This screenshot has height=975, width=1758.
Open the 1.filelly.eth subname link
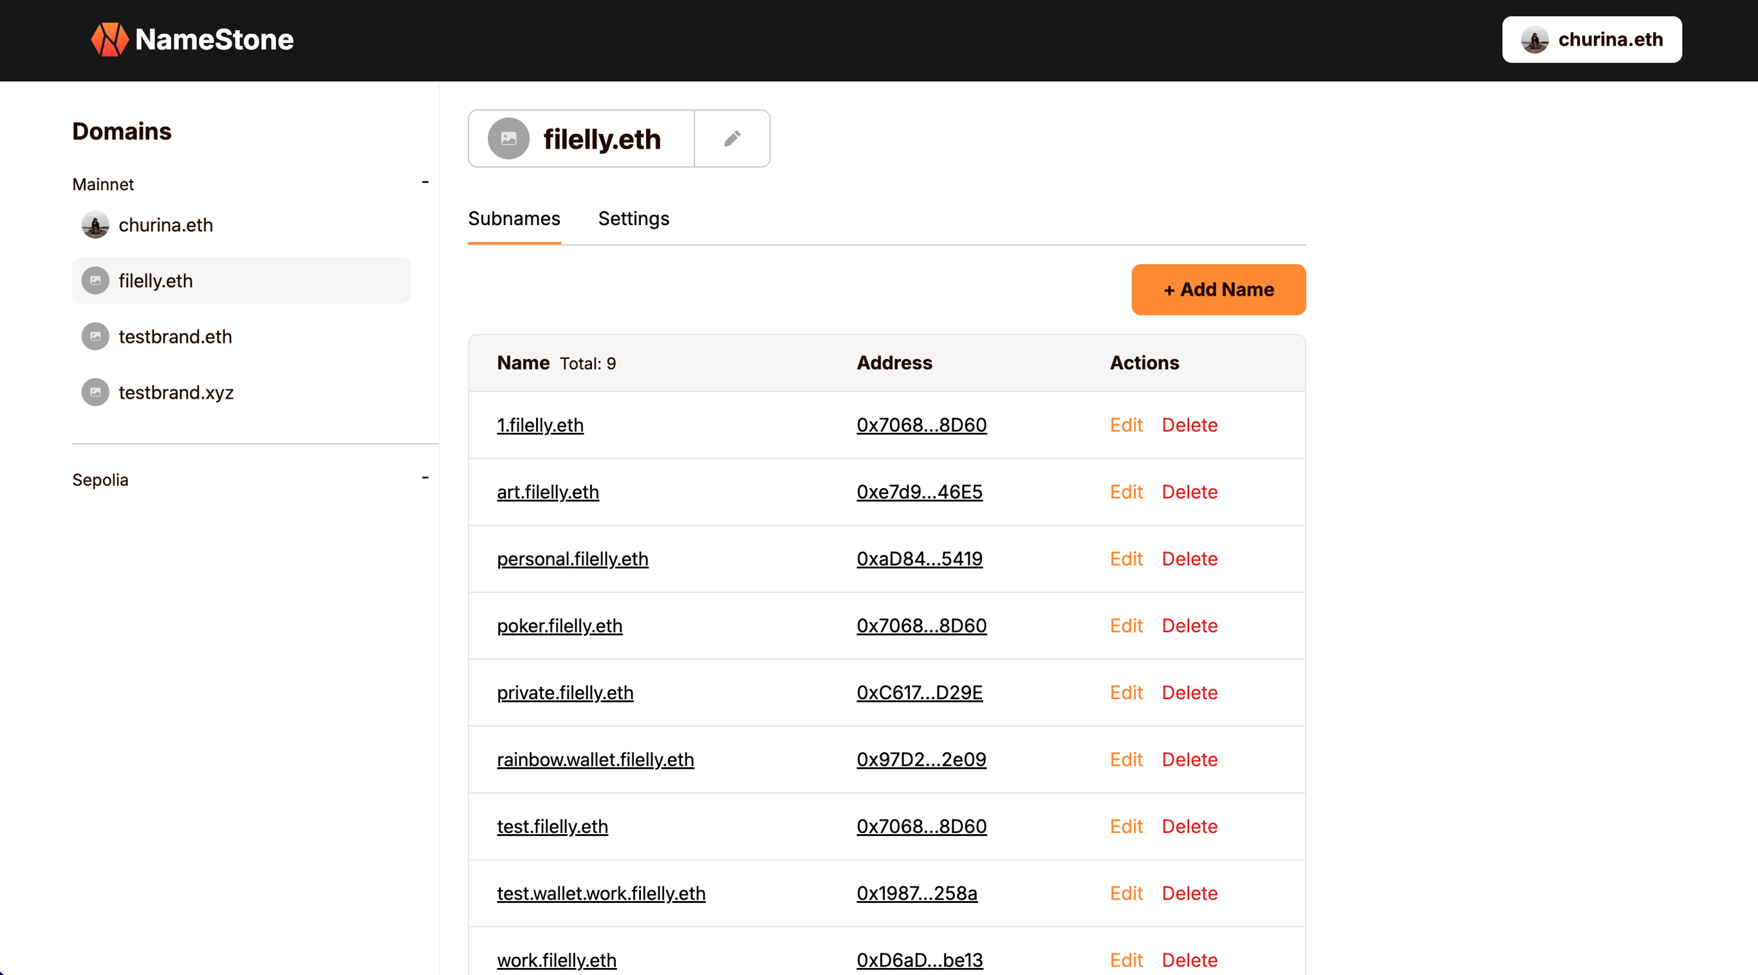click(540, 425)
